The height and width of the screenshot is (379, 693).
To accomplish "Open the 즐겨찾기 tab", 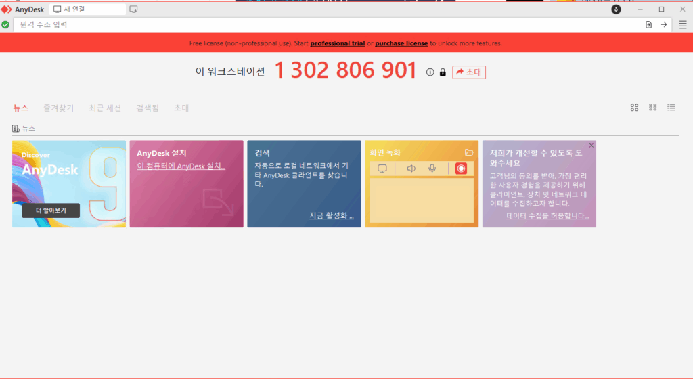I will coord(58,108).
